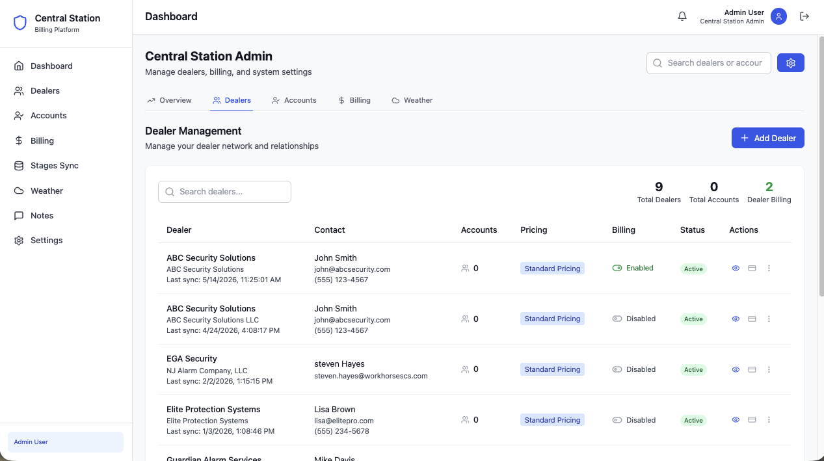Switch to the Weather tab

click(412, 100)
